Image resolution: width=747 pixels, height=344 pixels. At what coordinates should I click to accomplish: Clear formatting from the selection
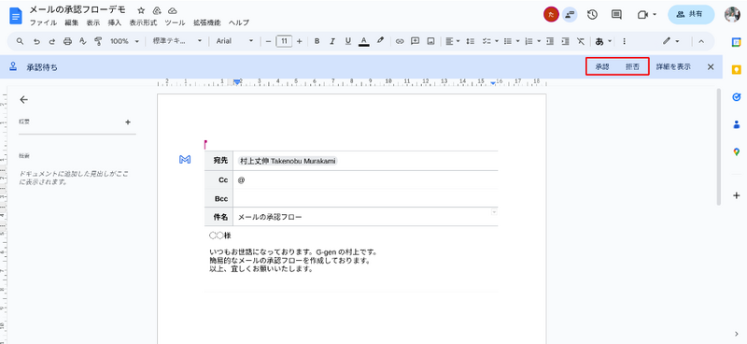tap(580, 41)
